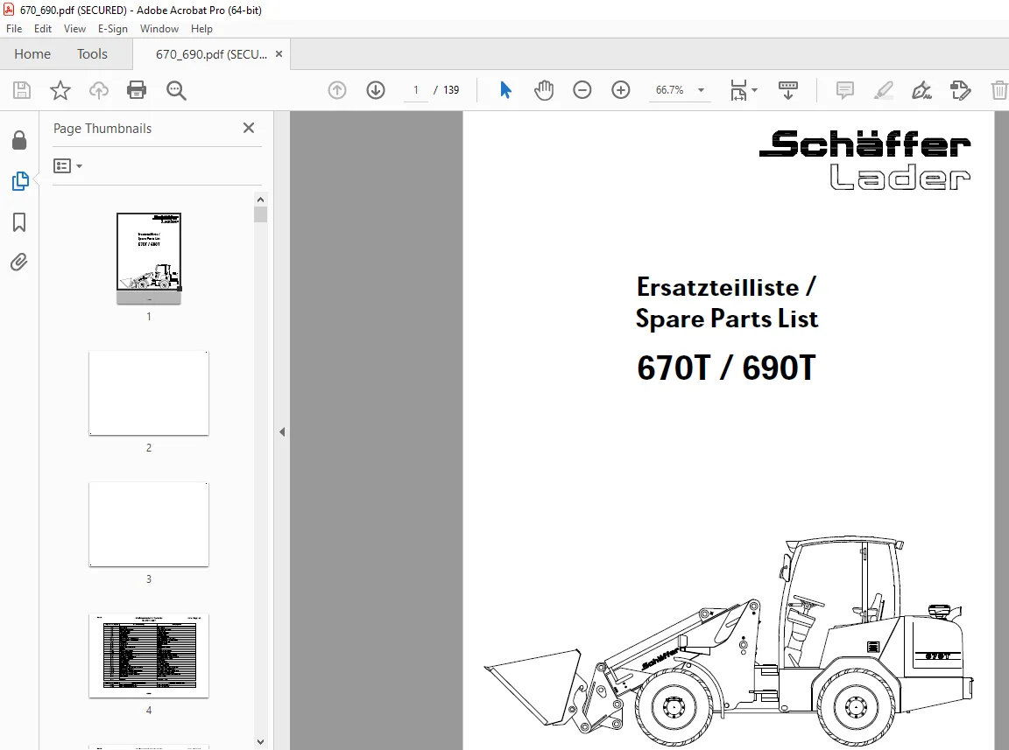Open the Help menu
Screen dimensions: 1009x750
(x=201, y=29)
